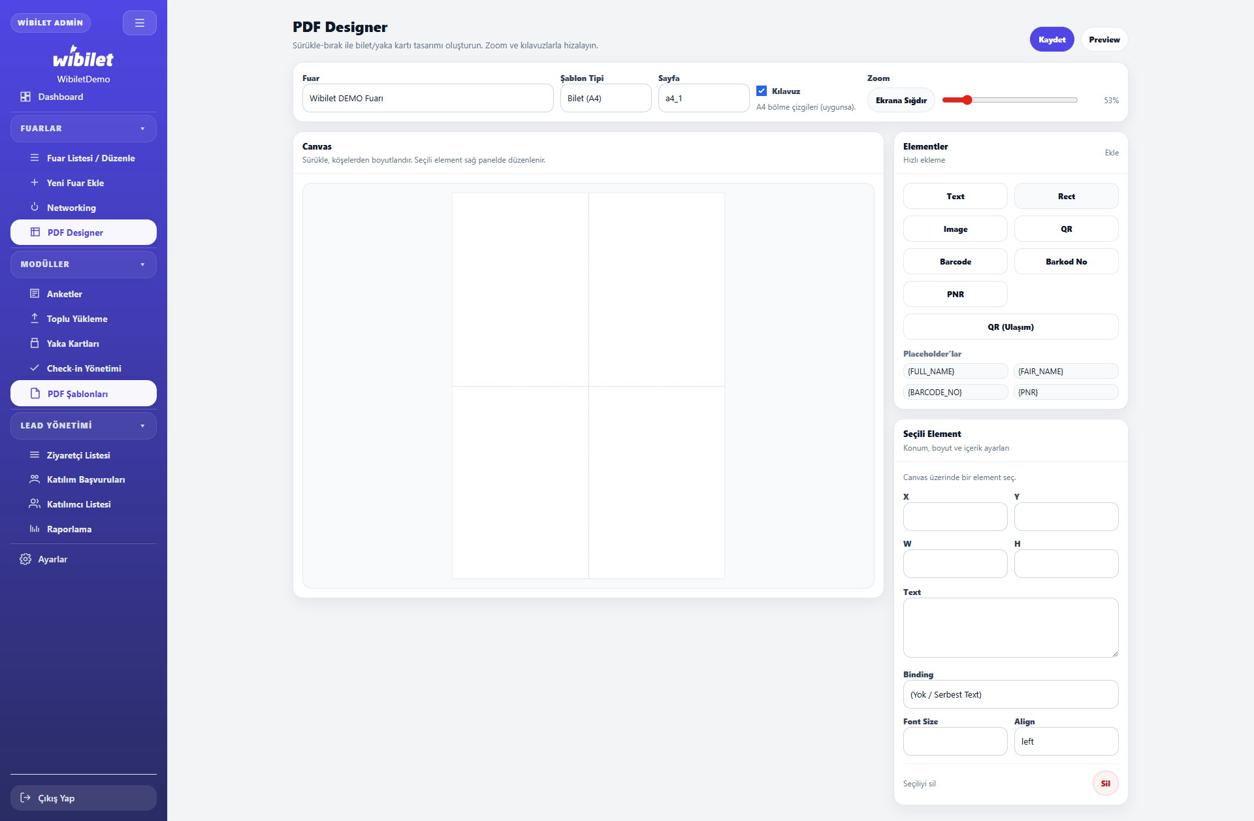Click the hamburger menu icon in sidebar

click(139, 23)
